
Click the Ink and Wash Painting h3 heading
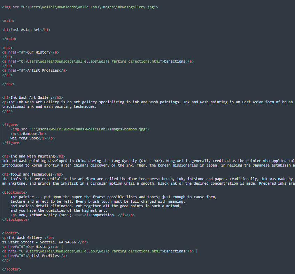pos(34,156)
